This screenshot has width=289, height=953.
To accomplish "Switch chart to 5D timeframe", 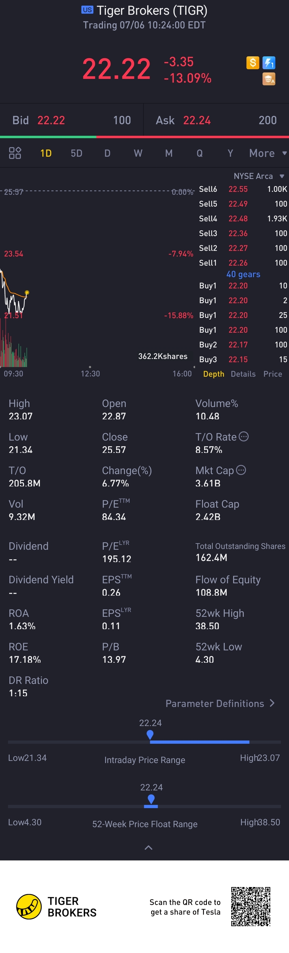I will [77, 153].
